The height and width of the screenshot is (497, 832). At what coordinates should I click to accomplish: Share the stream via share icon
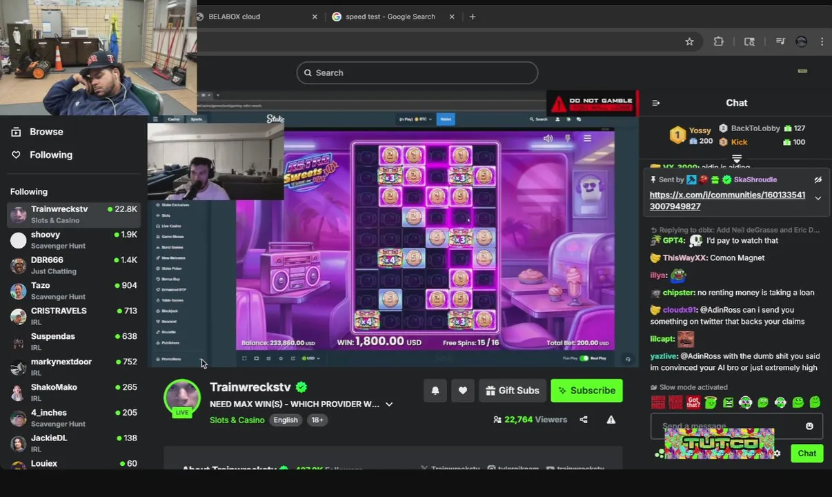click(x=584, y=420)
